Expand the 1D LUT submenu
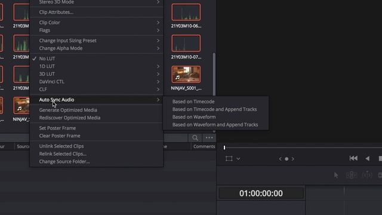Screen dimensions: 382x215 (97, 66)
